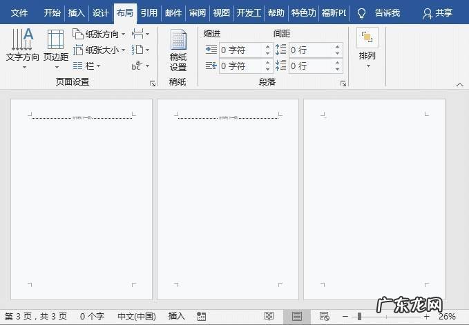Click the language 中文(中国) status

137,316
